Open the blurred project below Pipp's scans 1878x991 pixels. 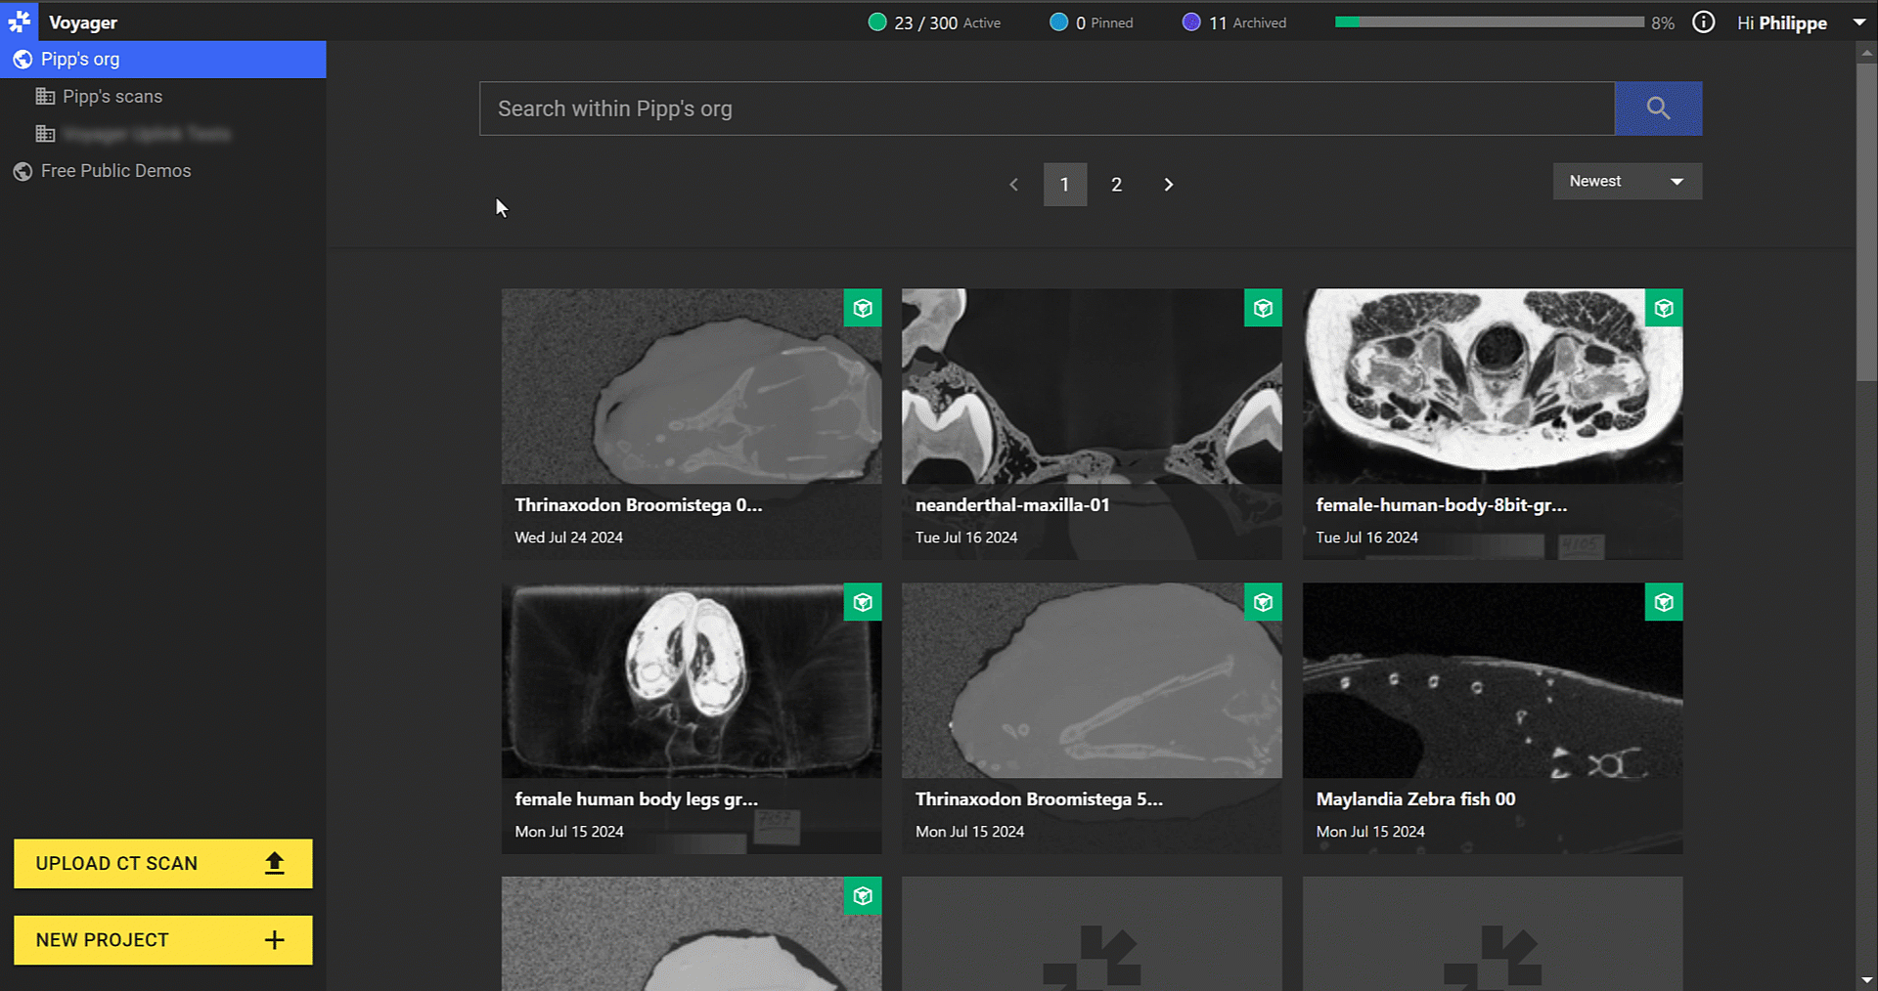163,134
